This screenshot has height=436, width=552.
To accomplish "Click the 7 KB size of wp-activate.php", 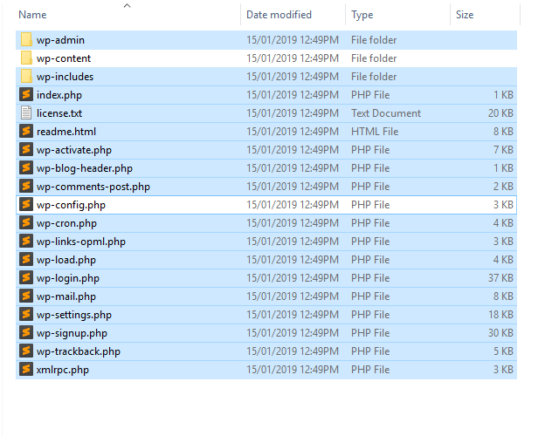I will [503, 150].
